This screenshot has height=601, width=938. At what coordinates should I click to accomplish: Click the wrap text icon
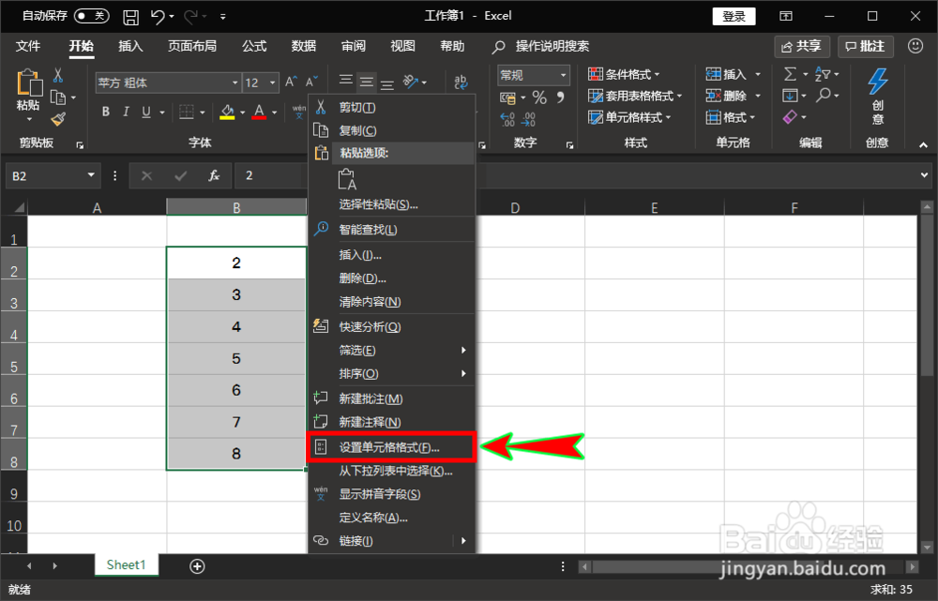tap(460, 82)
